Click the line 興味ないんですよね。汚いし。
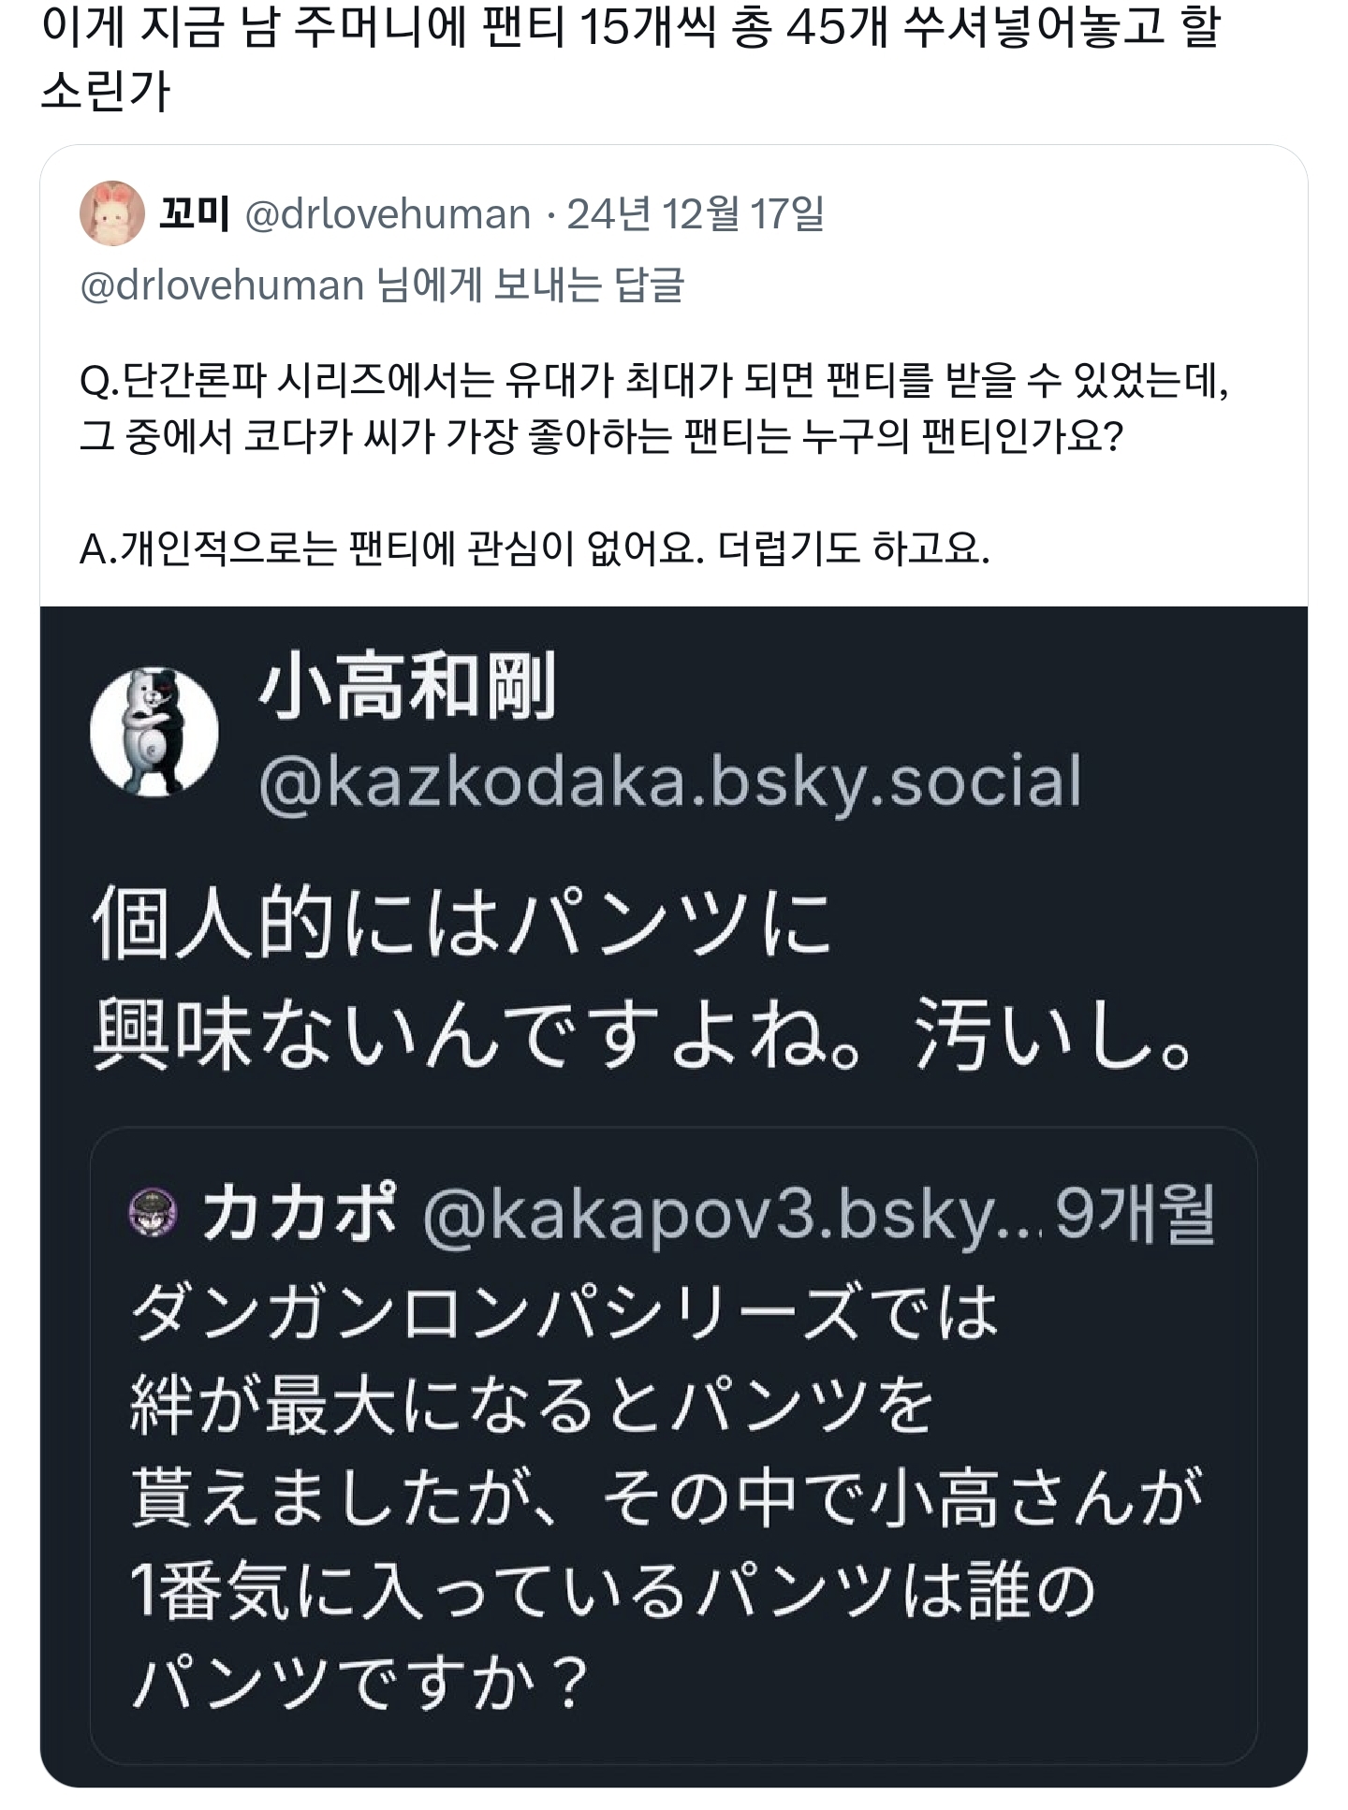This screenshot has height=1810, width=1348. pyautogui.click(x=642, y=1035)
